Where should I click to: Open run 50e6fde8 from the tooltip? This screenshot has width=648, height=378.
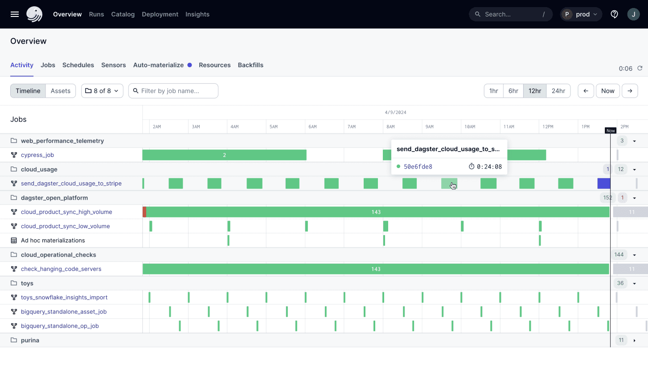click(417, 166)
